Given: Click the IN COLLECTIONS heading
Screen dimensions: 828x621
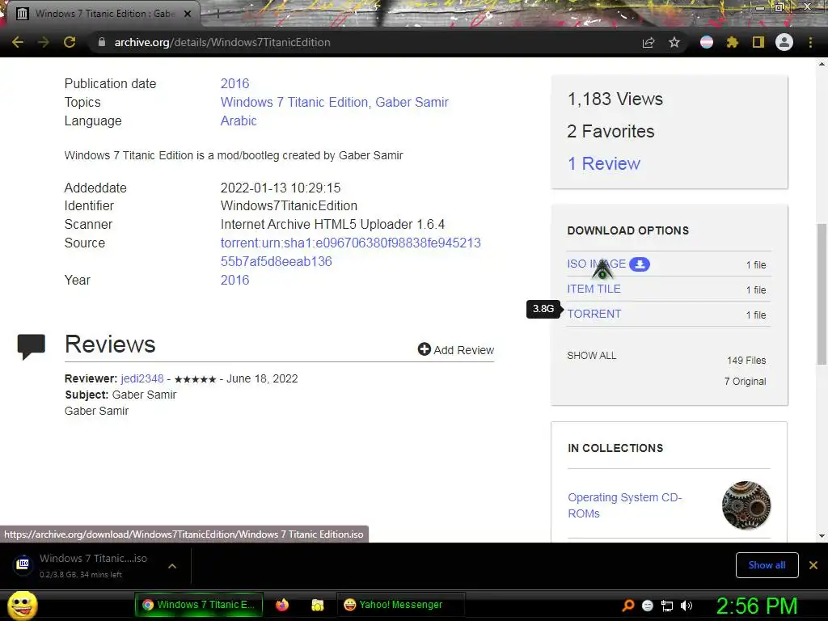Looking at the screenshot, I should tap(615, 448).
